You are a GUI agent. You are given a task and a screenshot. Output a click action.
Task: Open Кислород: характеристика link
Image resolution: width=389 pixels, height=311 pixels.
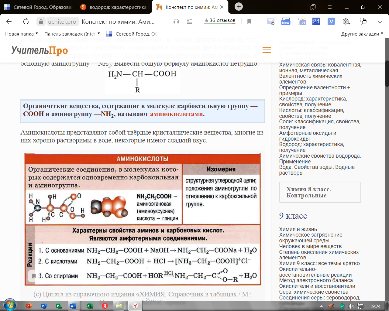tap(313, 101)
